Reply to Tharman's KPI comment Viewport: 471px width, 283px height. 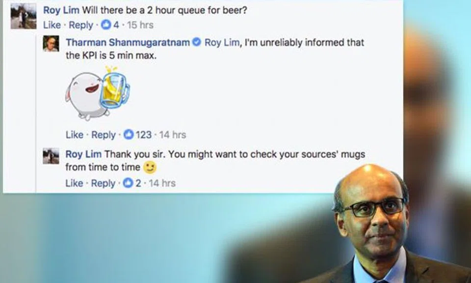click(104, 135)
